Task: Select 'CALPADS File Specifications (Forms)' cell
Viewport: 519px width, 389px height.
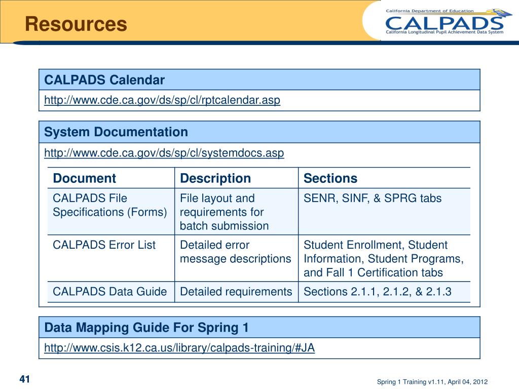Action: point(111,212)
